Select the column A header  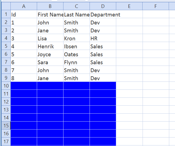point(24,7)
